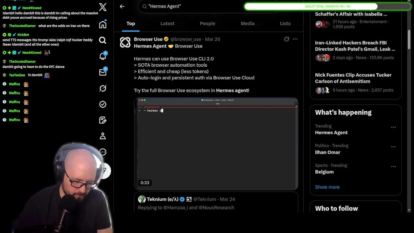Open @browser_use handle link
The image size is (414, 233).
coord(186,39)
